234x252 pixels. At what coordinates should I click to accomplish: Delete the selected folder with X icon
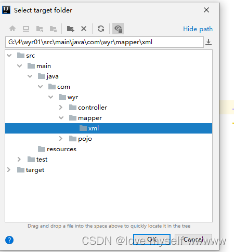tap(84, 29)
